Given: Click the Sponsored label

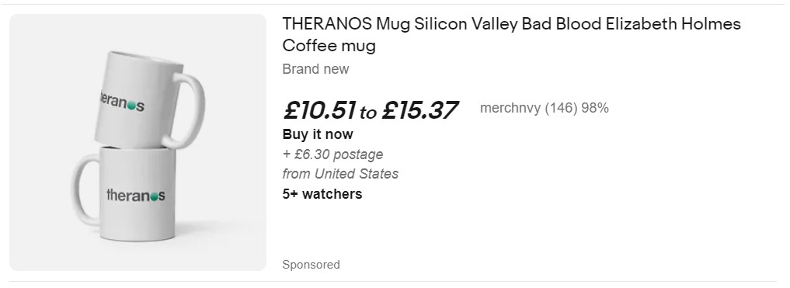Looking at the screenshot, I should pyautogui.click(x=311, y=265).
